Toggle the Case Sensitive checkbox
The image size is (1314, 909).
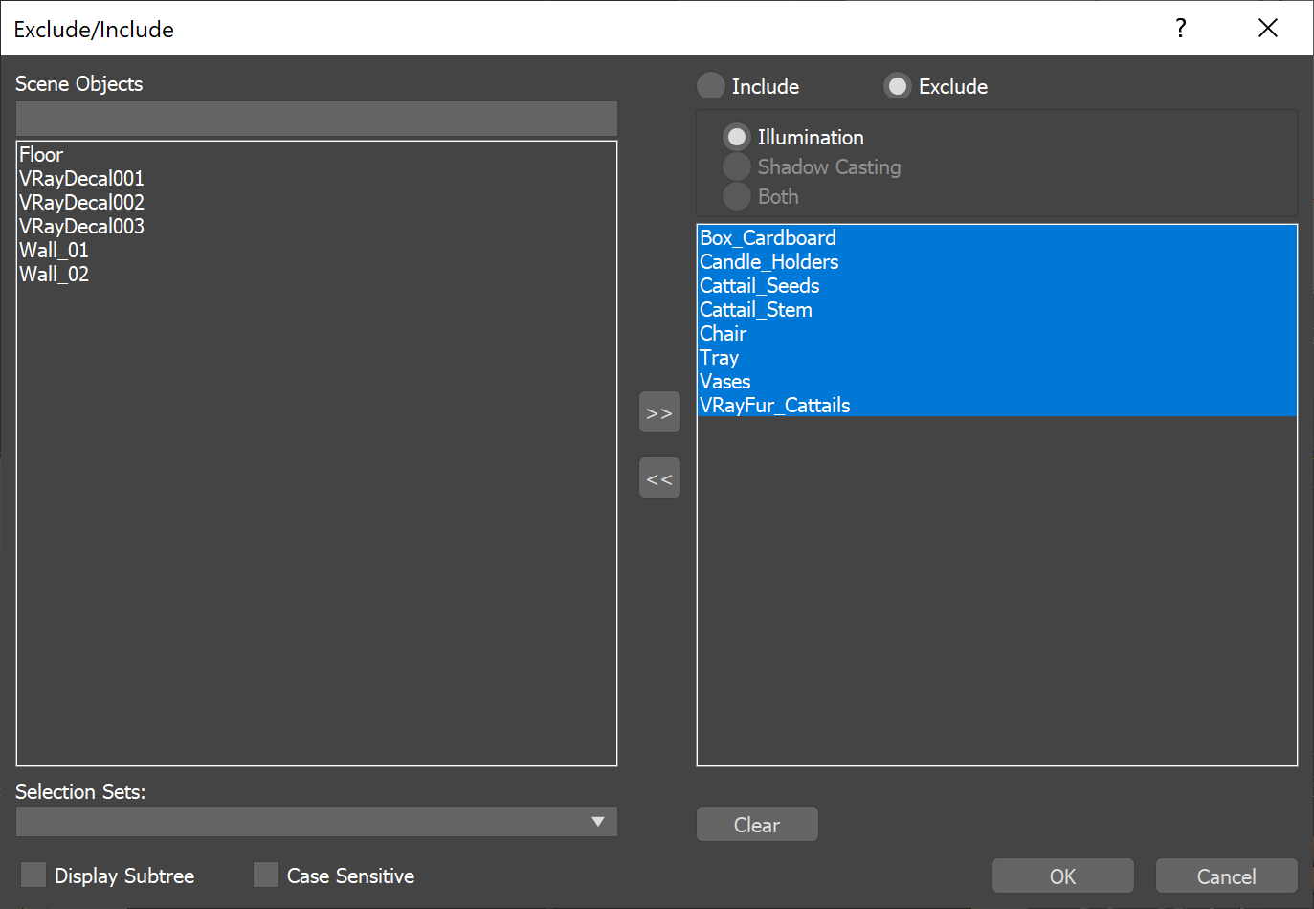coord(266,875)
